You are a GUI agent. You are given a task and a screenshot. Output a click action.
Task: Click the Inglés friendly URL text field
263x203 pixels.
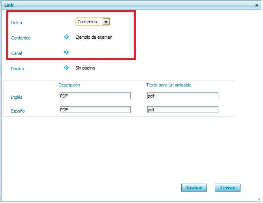coord(182,96)
